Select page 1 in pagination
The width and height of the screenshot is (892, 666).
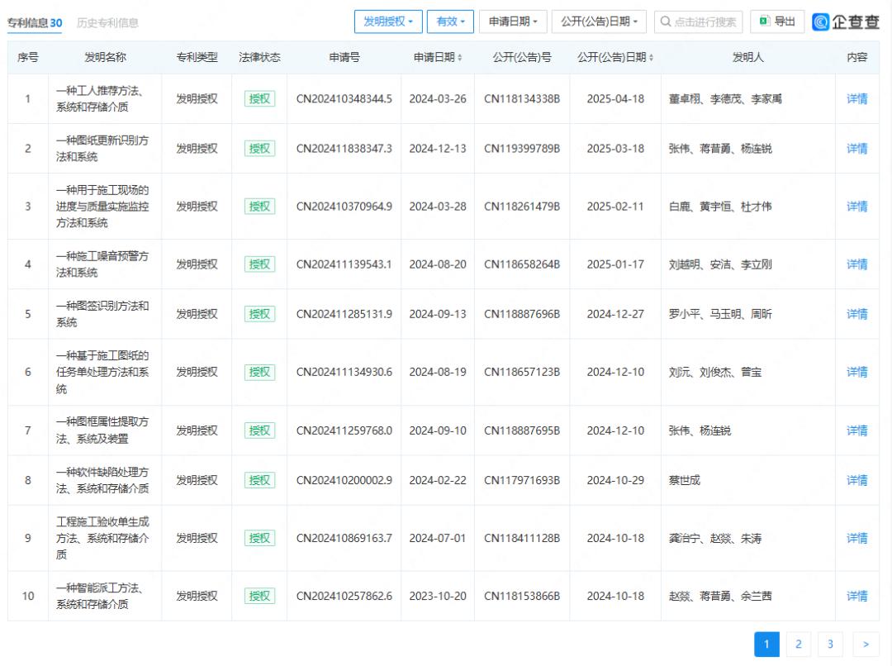766,644
